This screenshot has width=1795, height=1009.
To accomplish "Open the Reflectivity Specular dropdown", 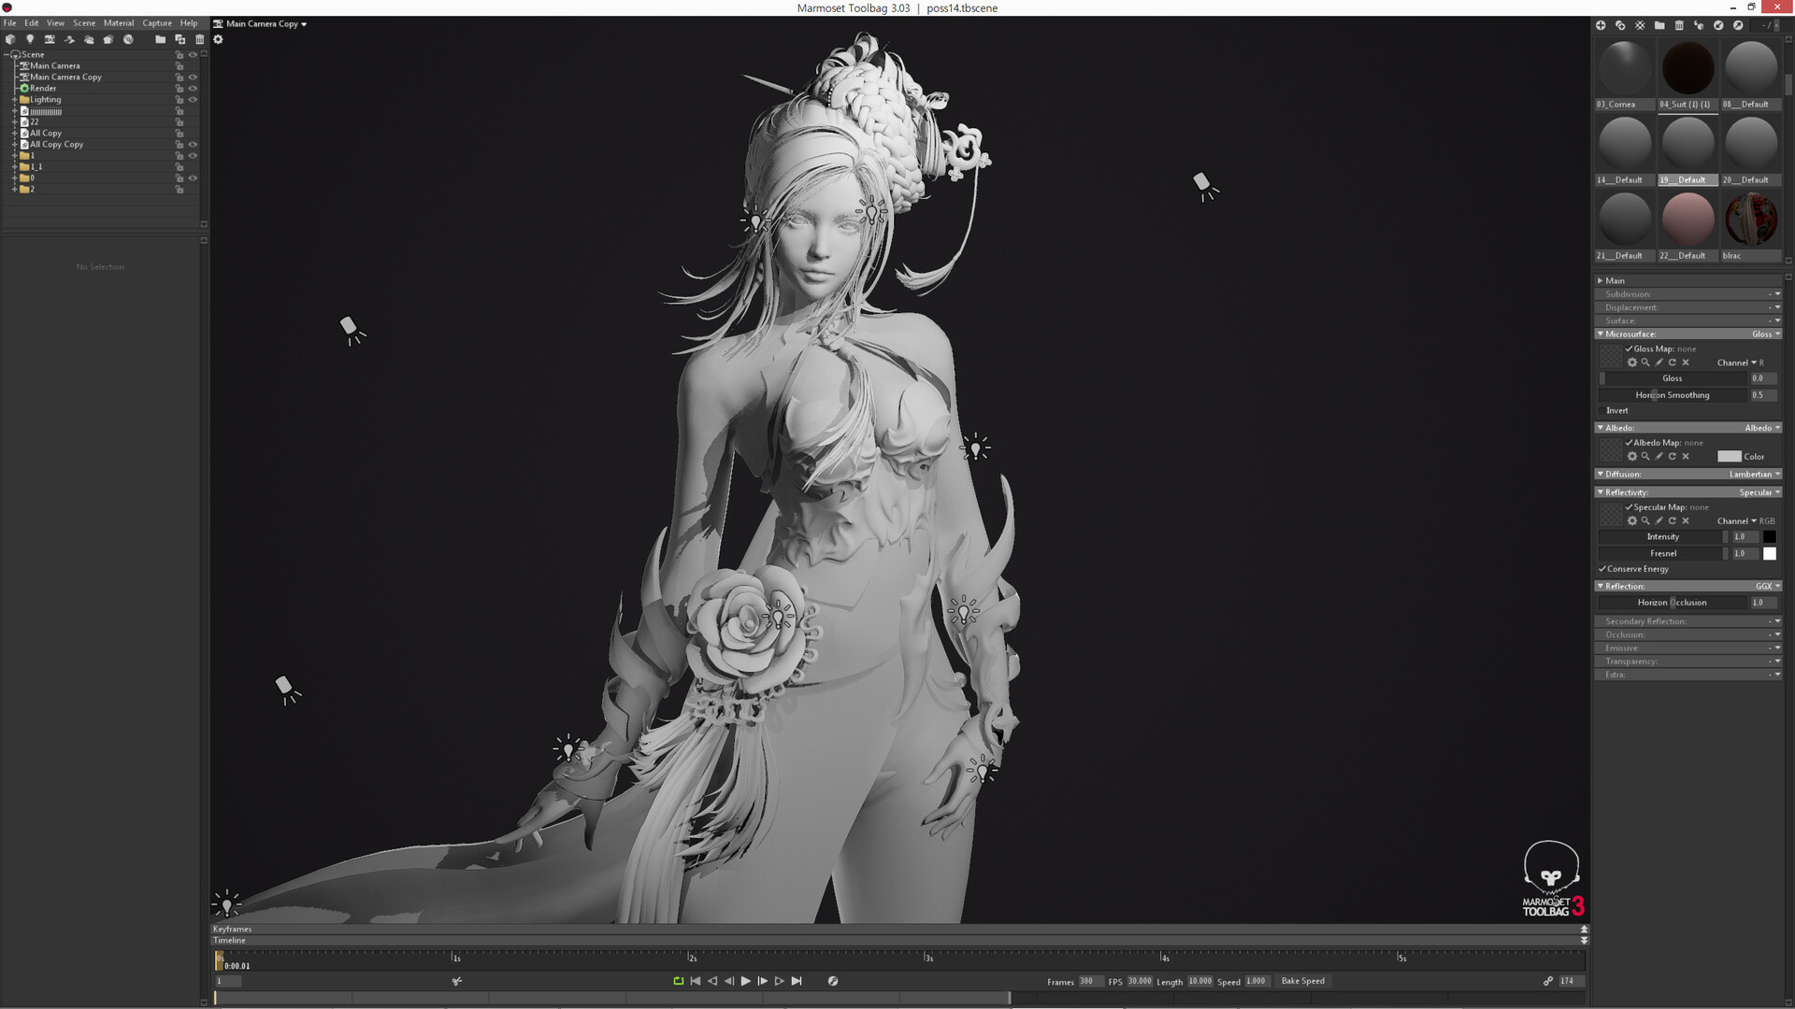I will coord(1760,492).
